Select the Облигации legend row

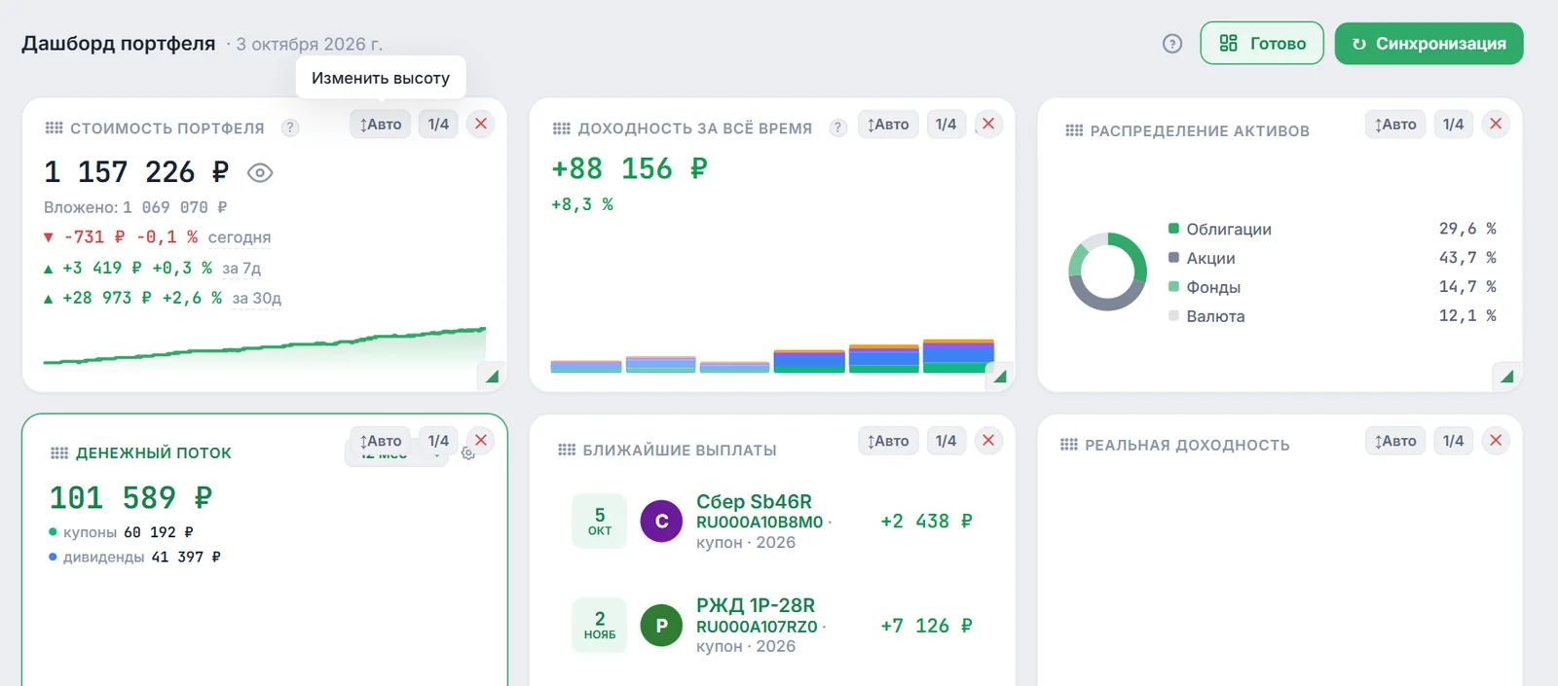(1332, 229)
